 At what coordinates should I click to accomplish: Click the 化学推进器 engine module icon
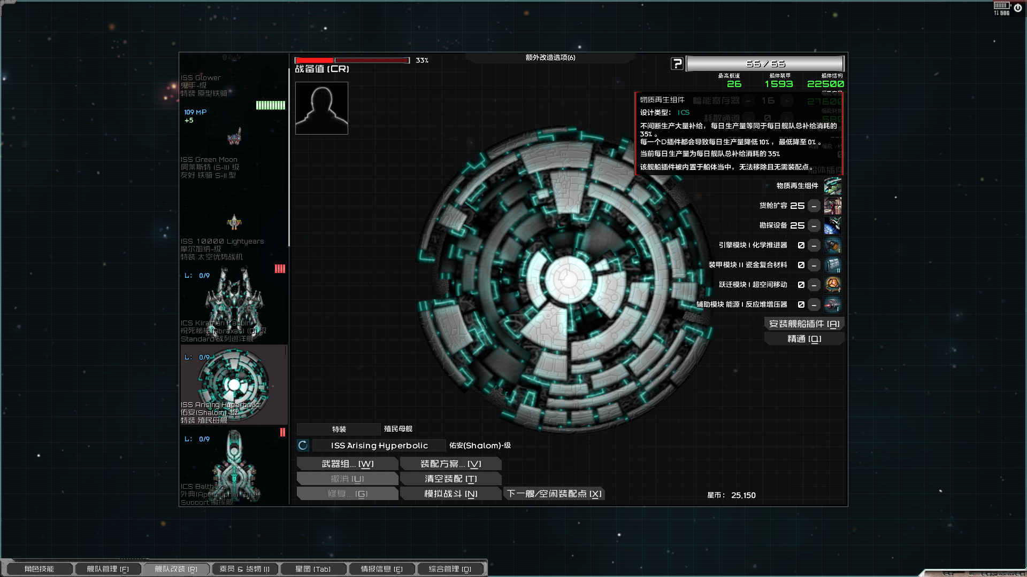[x=832, y=245]
